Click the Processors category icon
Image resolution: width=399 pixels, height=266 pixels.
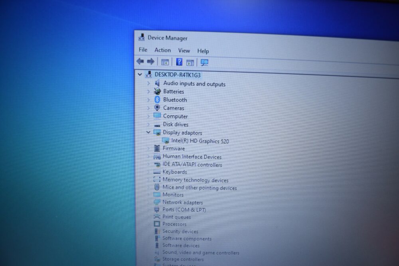[x=157, y=224]
